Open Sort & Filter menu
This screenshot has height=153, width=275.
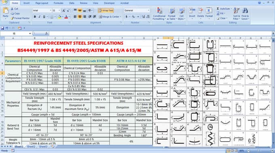point(237,14)
